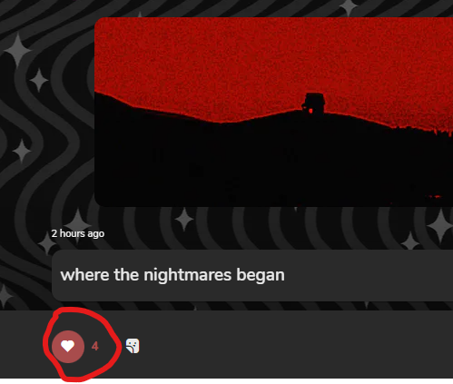Unlike the post with the heart button

point(68,347)
